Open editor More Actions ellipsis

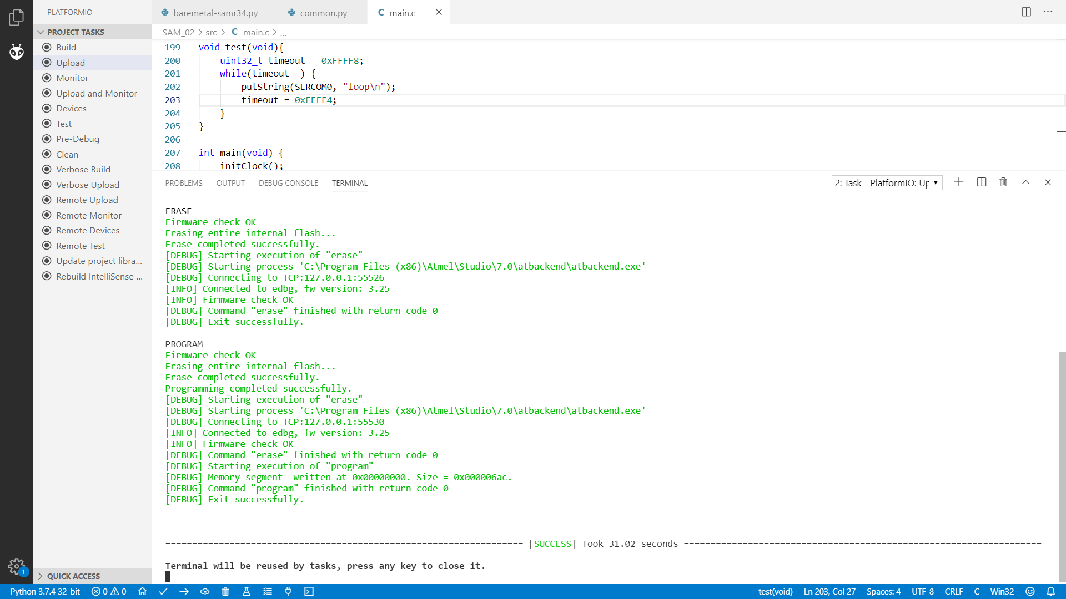point(1048,12)
